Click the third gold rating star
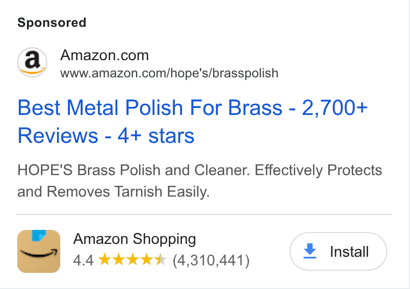410x289 pixels. [132, 259]
